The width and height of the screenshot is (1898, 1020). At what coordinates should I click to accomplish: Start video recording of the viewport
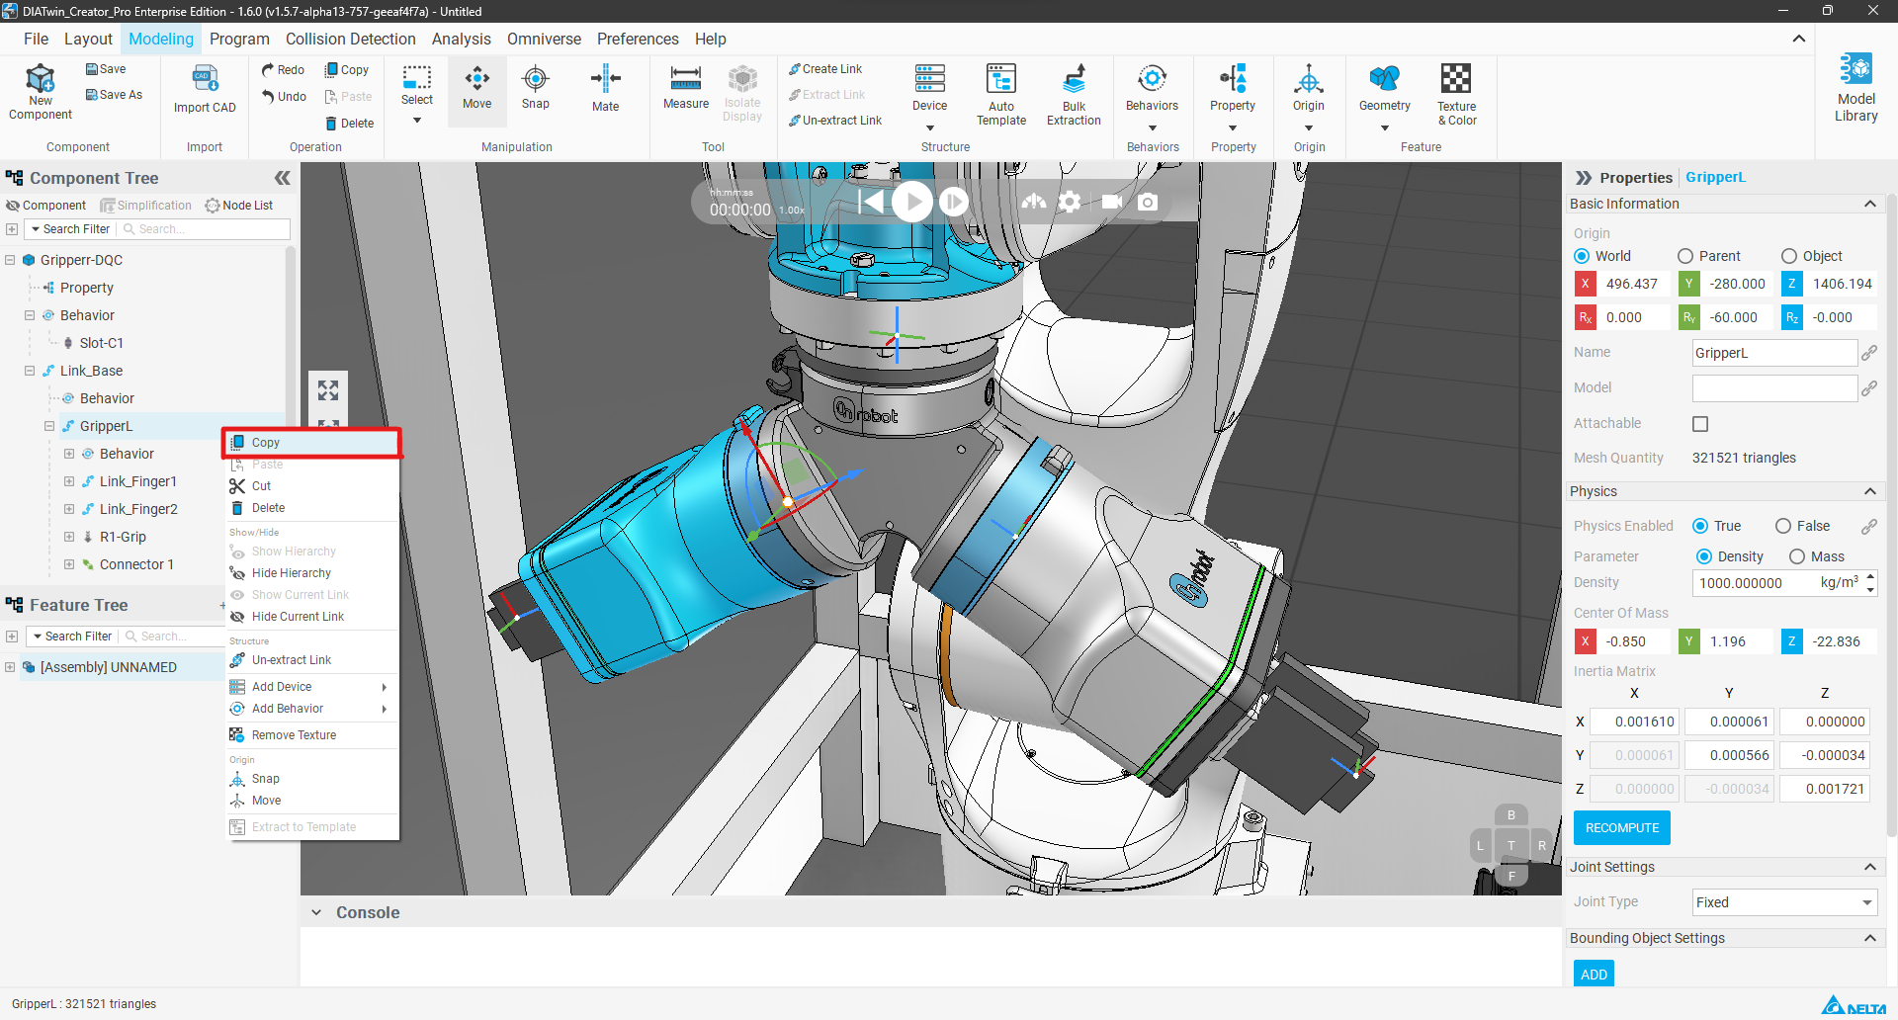point(1111,202)
